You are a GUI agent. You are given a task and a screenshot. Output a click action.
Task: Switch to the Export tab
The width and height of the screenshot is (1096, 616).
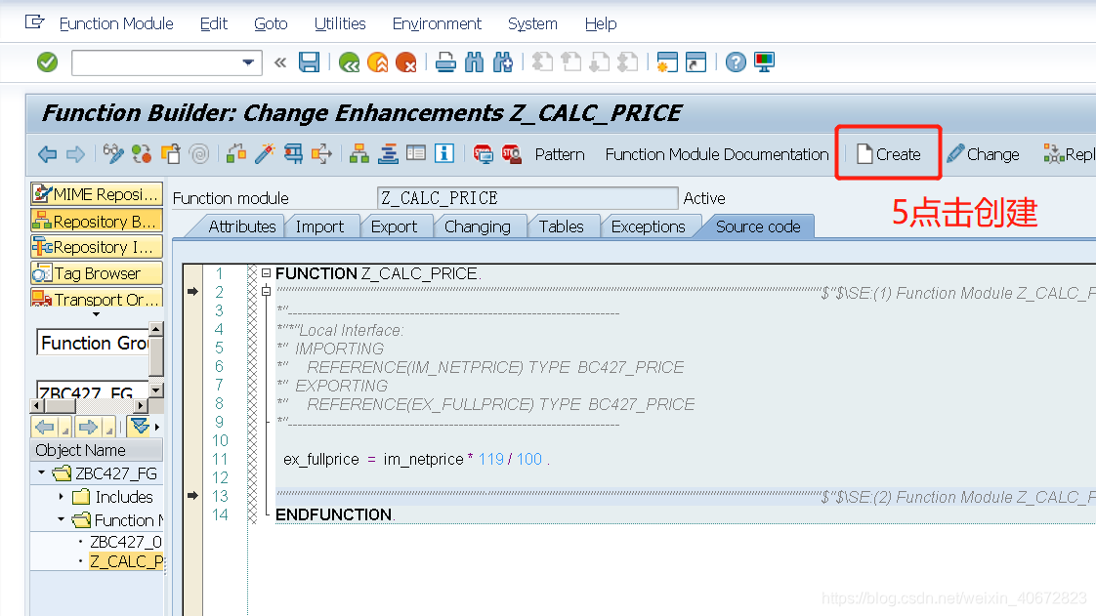click(394, 227)
